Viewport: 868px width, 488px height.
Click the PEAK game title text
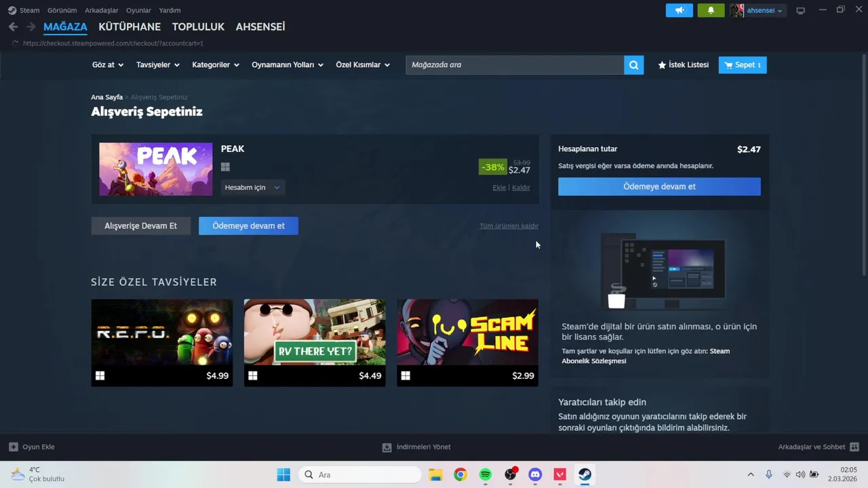click(233, 149)
